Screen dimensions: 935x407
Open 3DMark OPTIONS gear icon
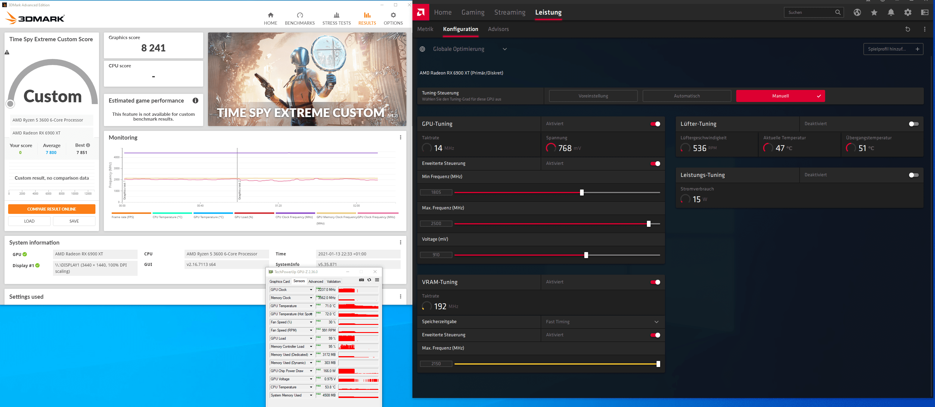(393, 15)
